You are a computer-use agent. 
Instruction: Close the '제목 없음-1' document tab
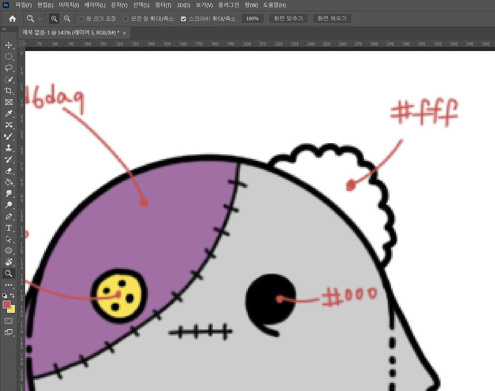[124, 33]
